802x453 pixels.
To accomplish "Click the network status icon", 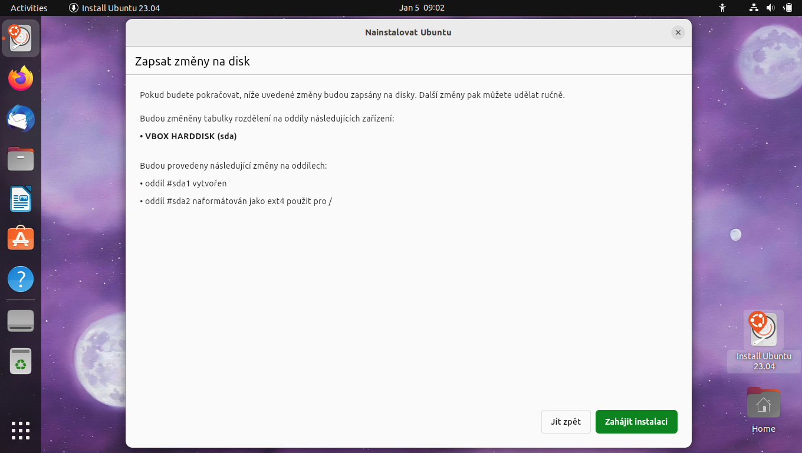I will 754,8.
